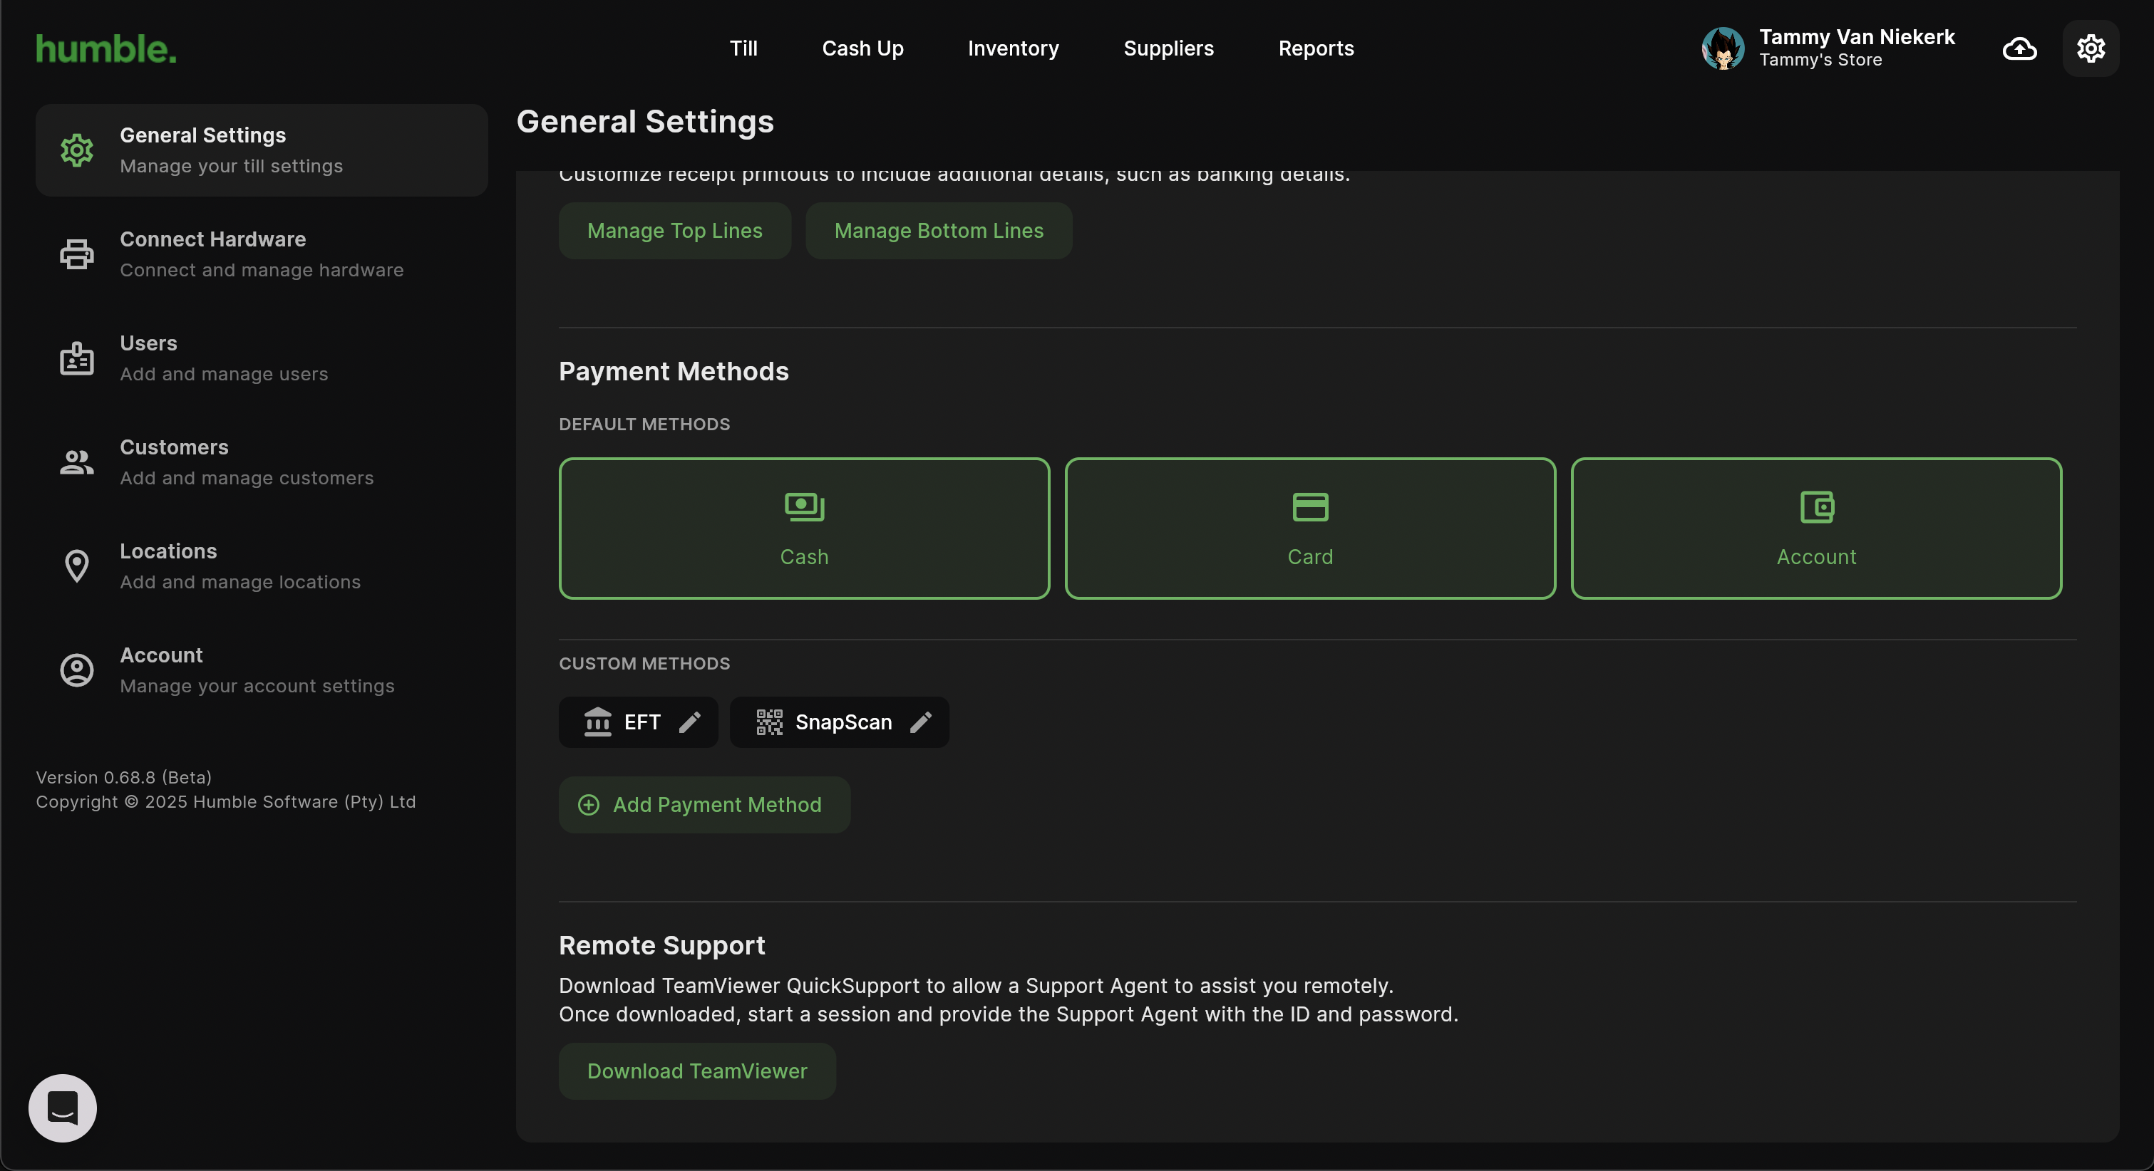2154x1171 pixels.
Task: Open Tammy Van Niekerk profile avatar
Action: coord(1723,48)
